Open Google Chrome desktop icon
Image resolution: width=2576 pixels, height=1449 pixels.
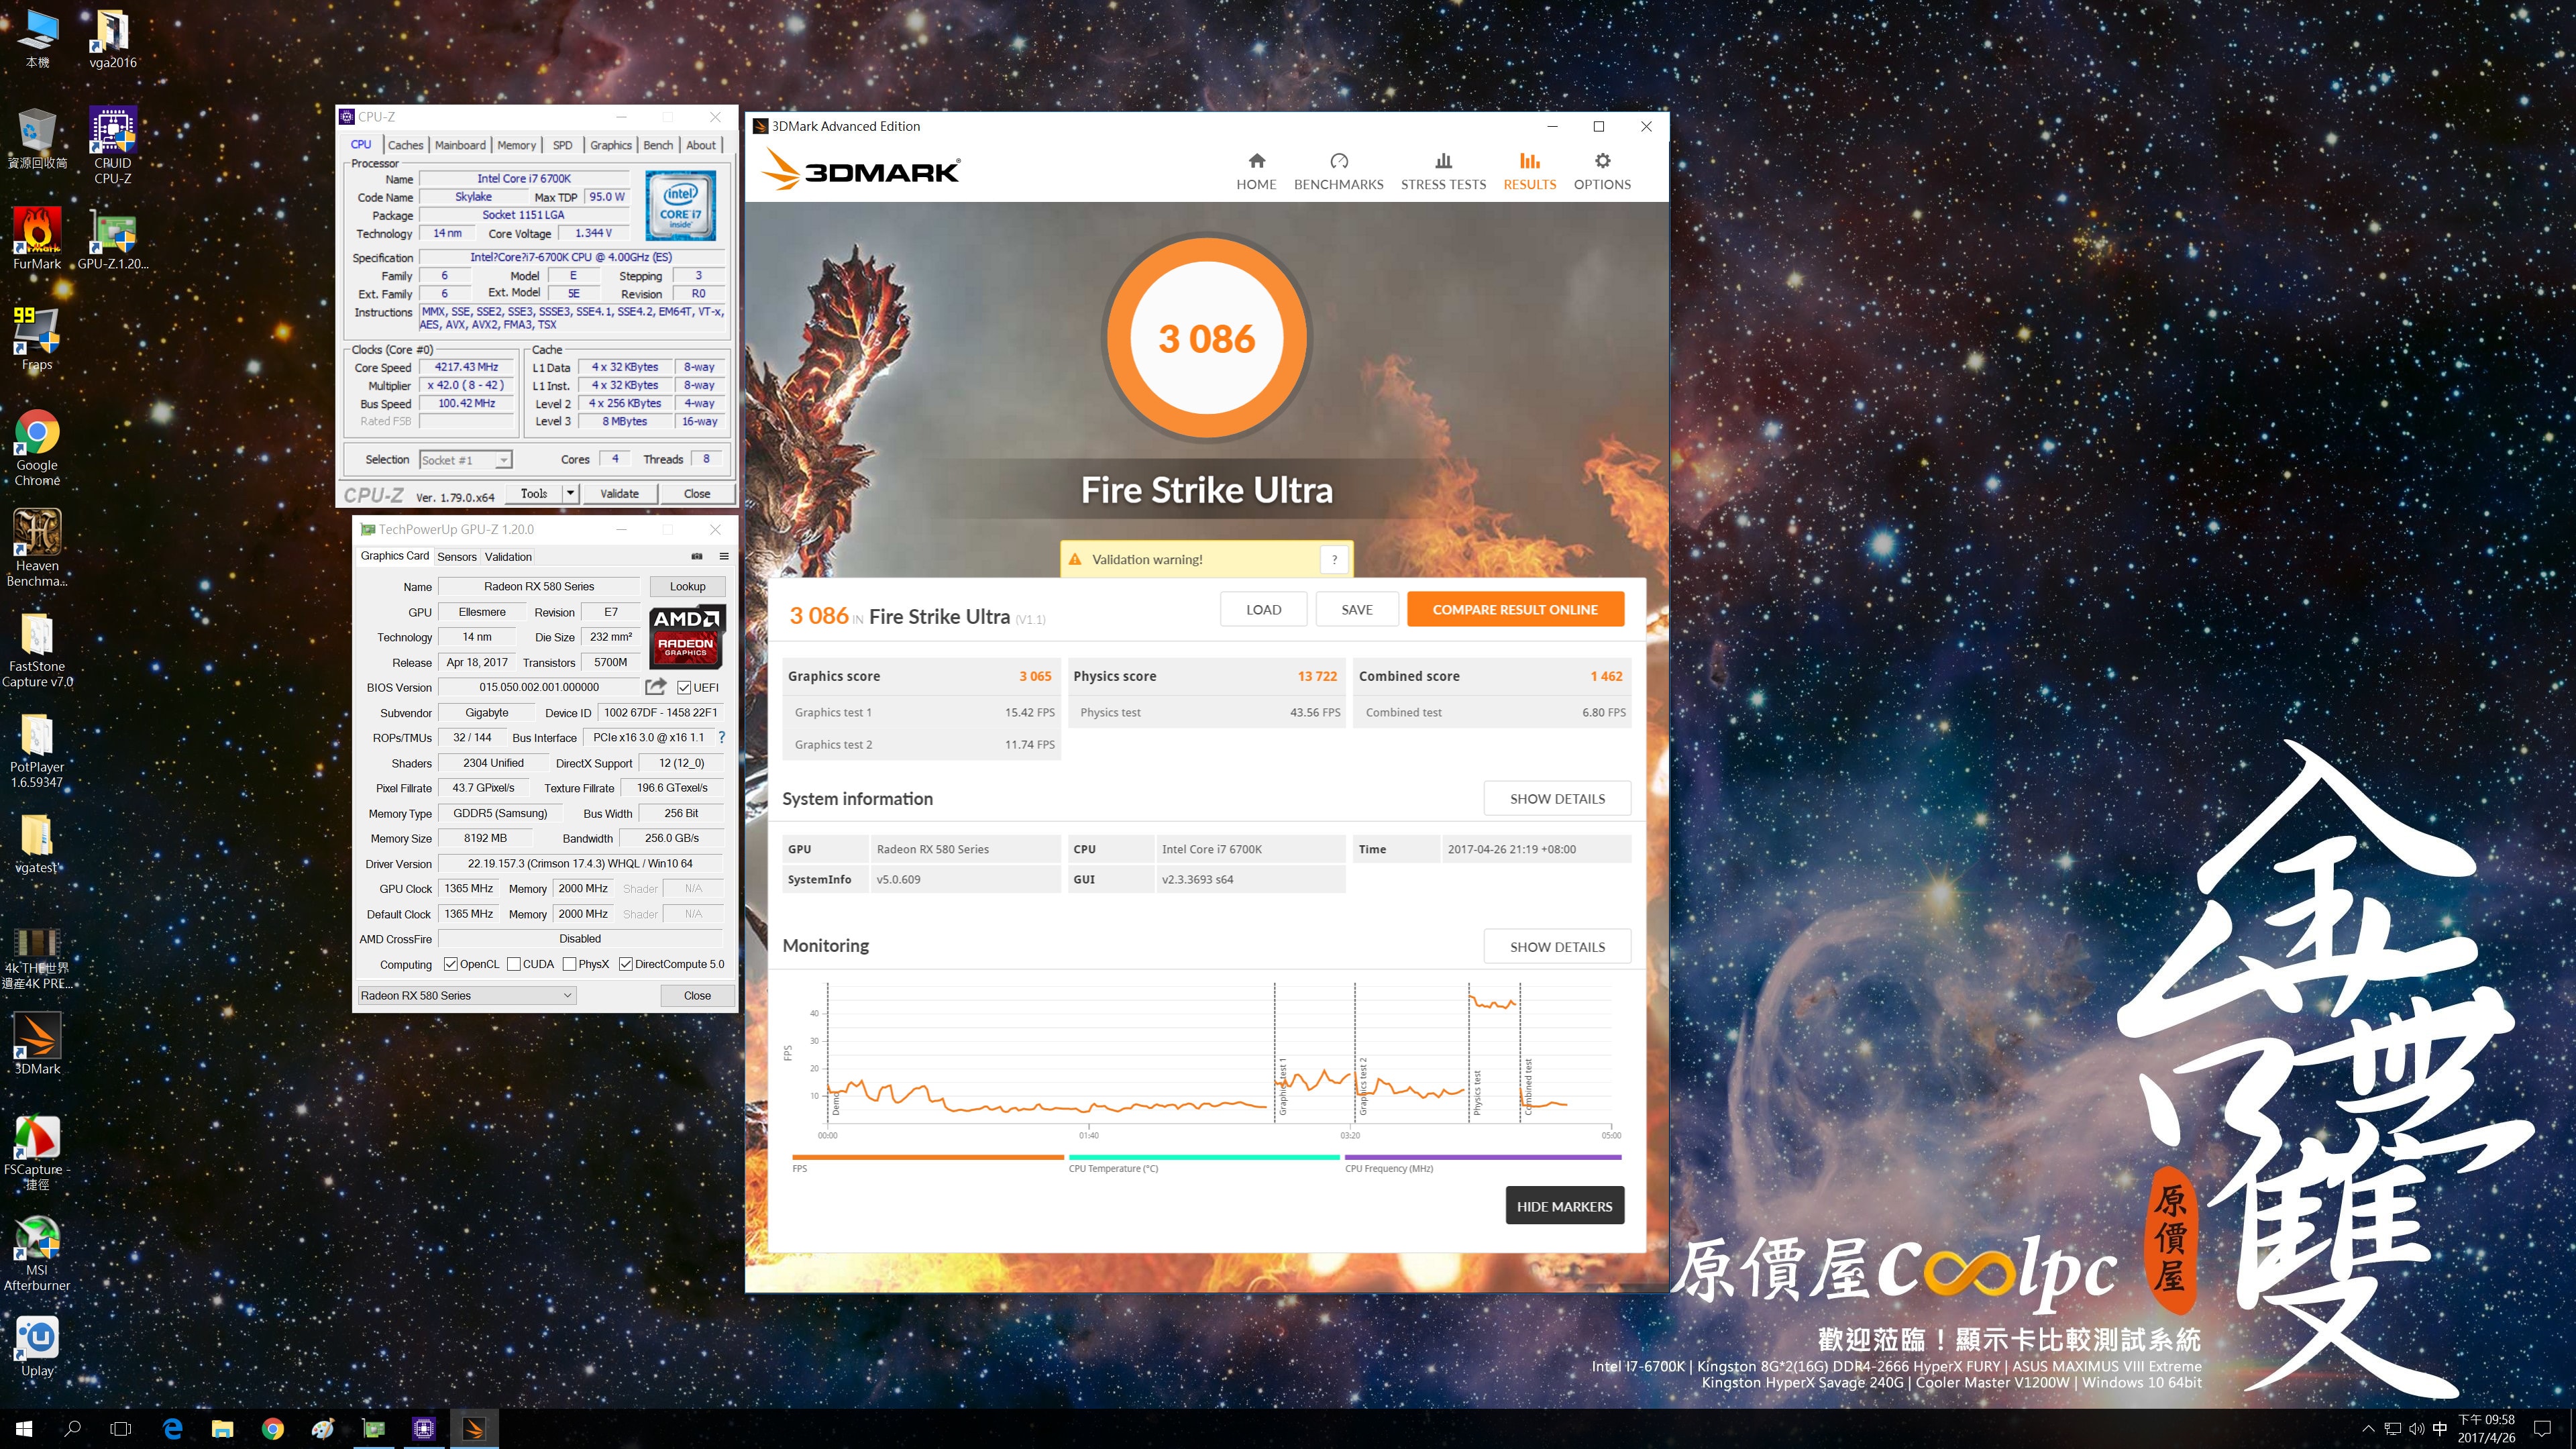(37, 447)
